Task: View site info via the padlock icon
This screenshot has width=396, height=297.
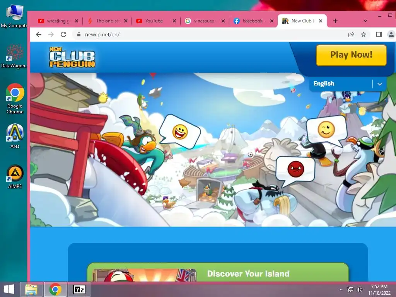Action: 79,34
